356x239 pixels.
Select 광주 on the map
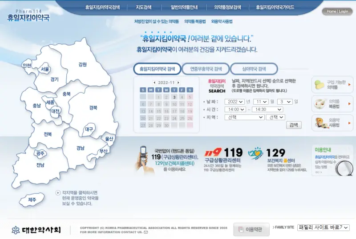click(40, 153)
